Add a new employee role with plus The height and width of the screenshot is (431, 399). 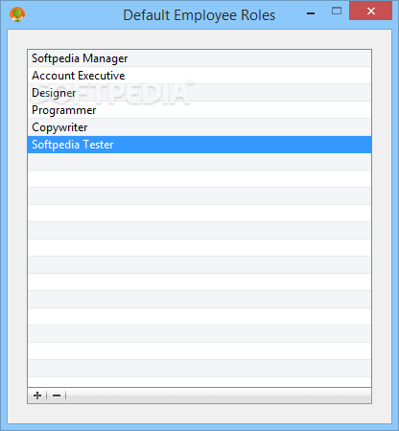pos(37,396)
